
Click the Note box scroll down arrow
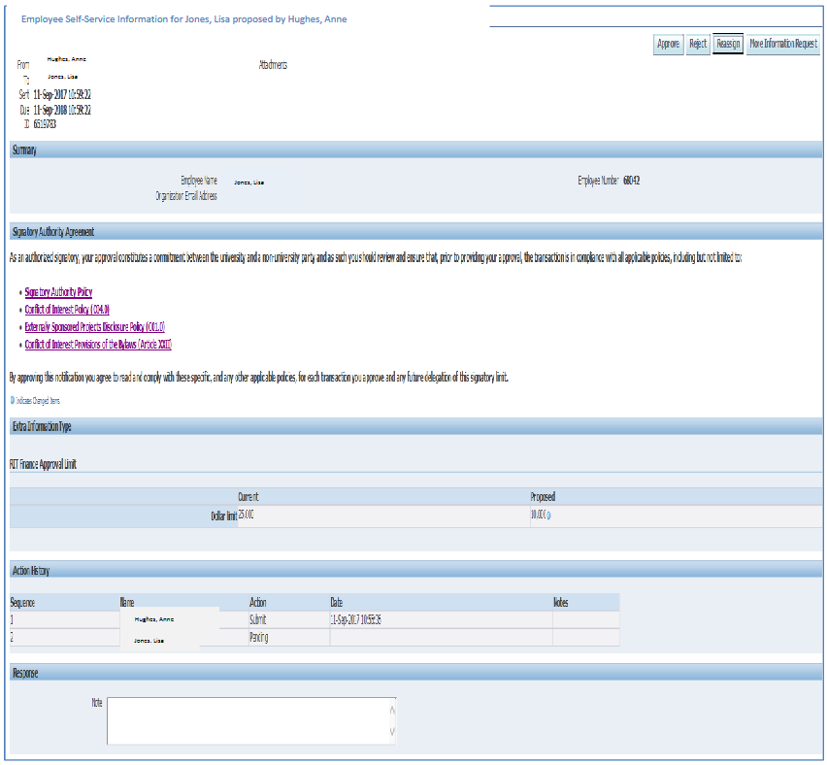click(391, 731)
